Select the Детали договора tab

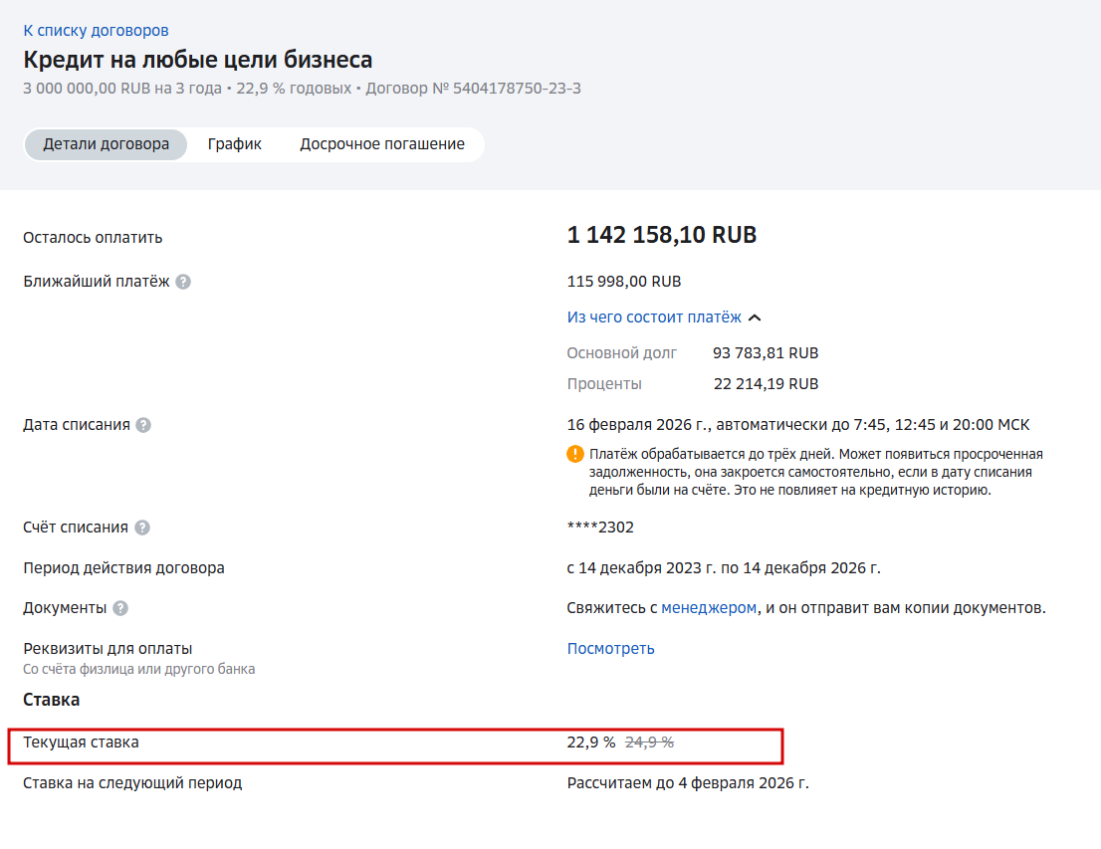pos(106,144)
